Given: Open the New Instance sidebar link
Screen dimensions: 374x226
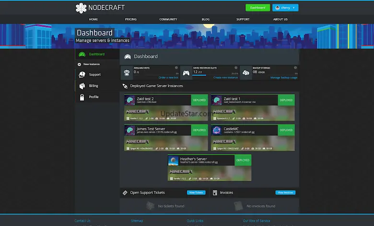Looking at the screenshot, I should click(92, 64).
